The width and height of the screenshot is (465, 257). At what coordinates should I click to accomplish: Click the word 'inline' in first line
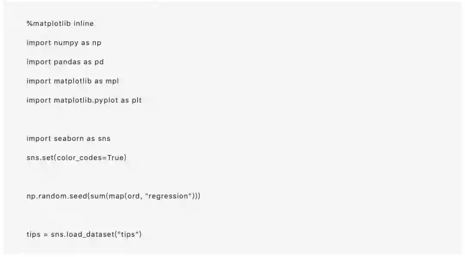[84, 24]
